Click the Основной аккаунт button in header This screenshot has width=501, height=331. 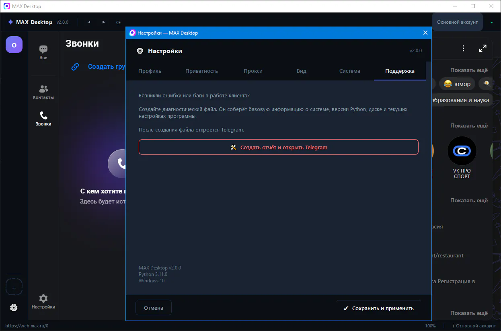click(457, 22)
